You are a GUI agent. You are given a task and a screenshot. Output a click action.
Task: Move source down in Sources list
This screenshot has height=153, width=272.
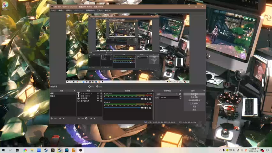tap(95, 118)
